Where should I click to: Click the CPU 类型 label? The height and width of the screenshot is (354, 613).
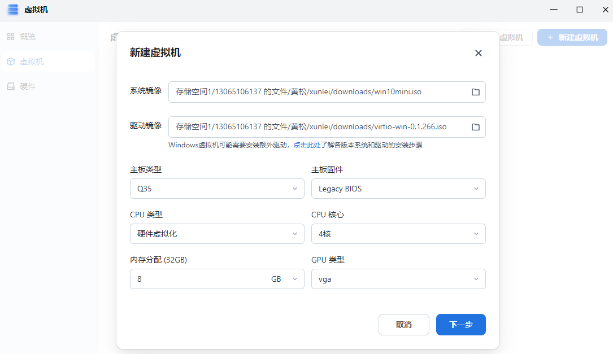pyautogui.click(x=146, y=215)
